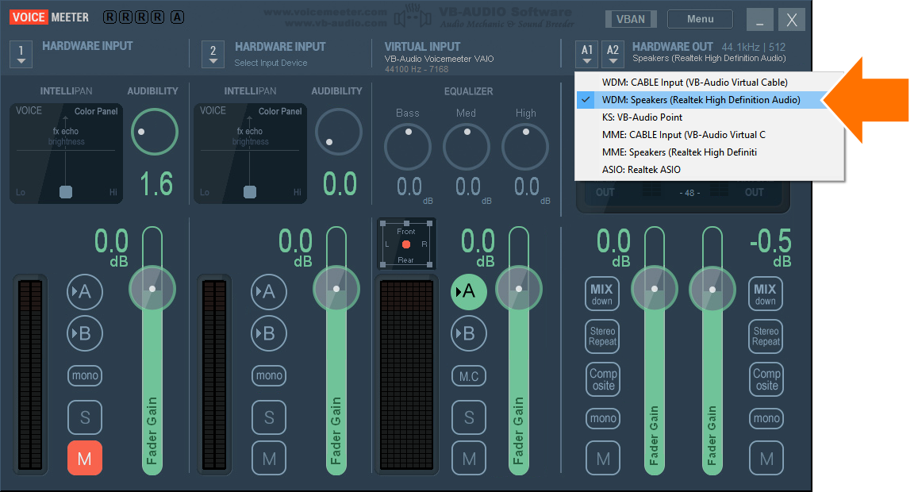Image resolution: width=918 pixels, height=492 pixels.
Task: Click Color Panel label on input 2
Action: [x=280, y=111]
